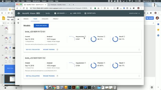Open the Bookmarks menu in menu bar

36,1
